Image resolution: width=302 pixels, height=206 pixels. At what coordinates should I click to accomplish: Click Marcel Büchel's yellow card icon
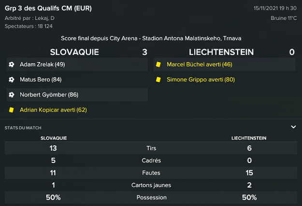pos(158,64)
